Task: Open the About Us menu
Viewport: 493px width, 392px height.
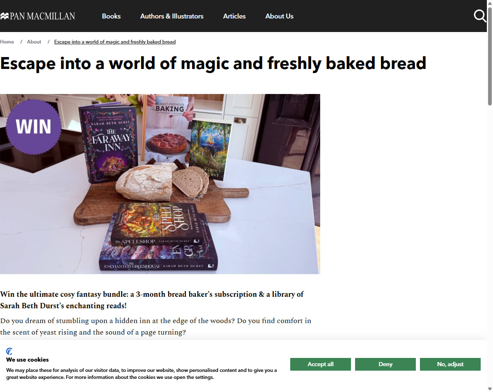Action: pos(280,16)
